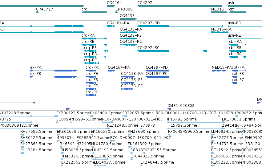Select transcript CG4164-RA

118,23
